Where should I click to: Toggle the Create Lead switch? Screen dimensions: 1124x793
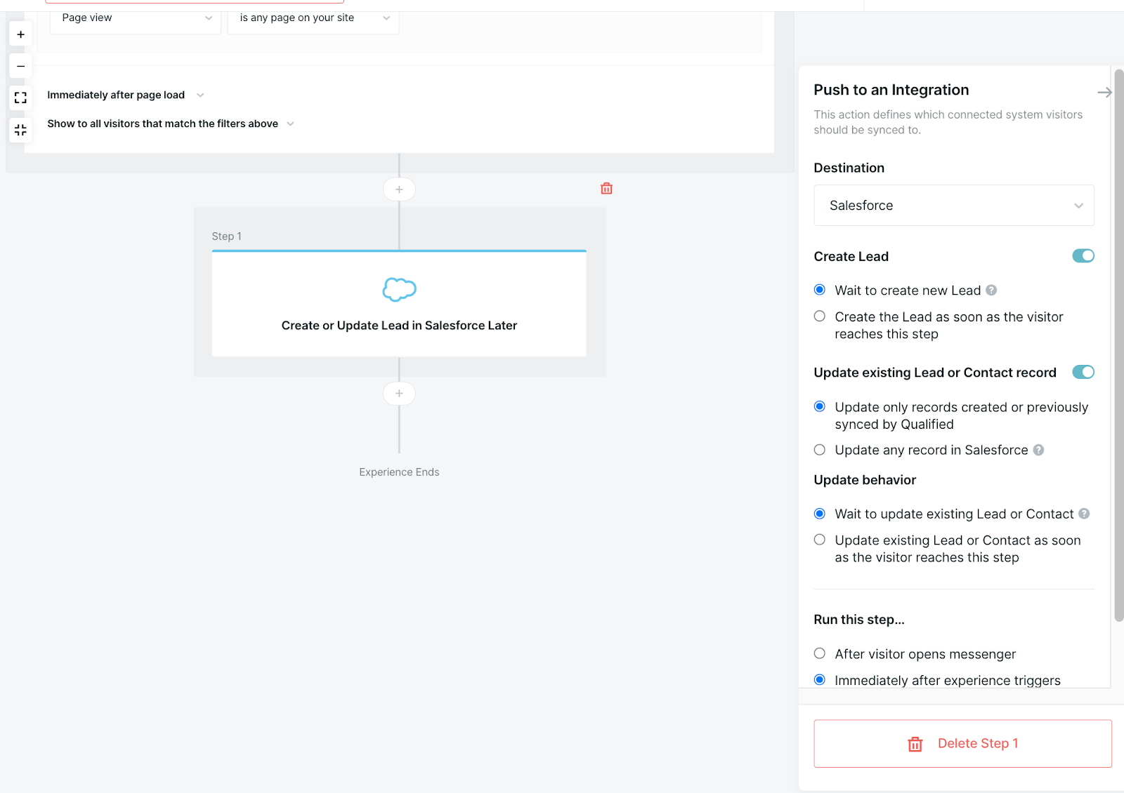tap(1083, 256)
